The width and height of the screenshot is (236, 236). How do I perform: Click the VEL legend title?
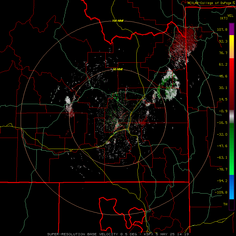tap(230, 16)
